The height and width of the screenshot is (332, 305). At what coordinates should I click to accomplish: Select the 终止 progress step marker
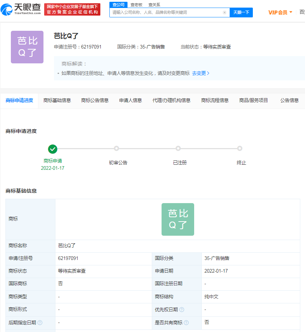point(239,148)
